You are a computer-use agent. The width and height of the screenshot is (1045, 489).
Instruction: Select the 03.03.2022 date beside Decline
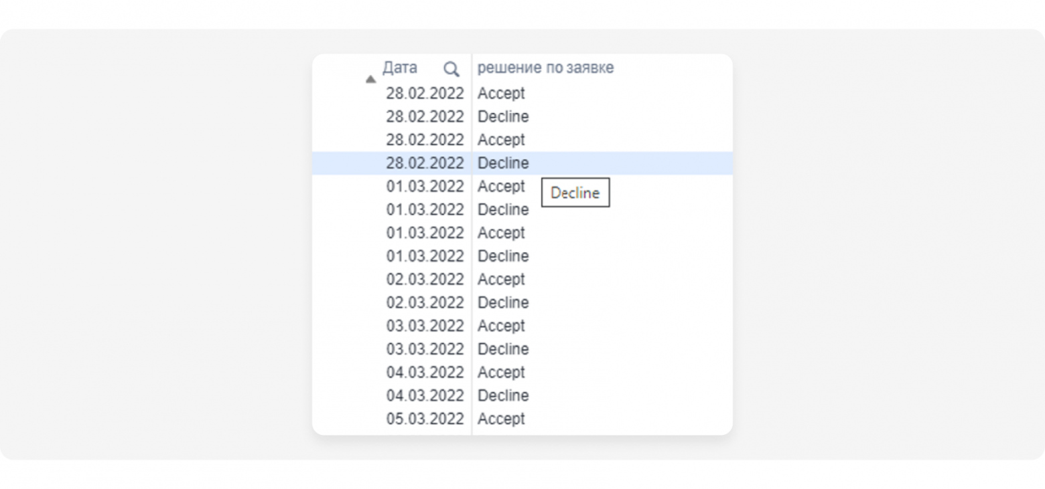(425, 349)
